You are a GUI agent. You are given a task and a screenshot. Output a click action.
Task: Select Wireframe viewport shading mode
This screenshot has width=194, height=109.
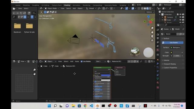pyautogui.click(x=142, y=8)
